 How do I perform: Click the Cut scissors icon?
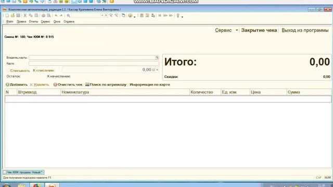coord(25,16)
